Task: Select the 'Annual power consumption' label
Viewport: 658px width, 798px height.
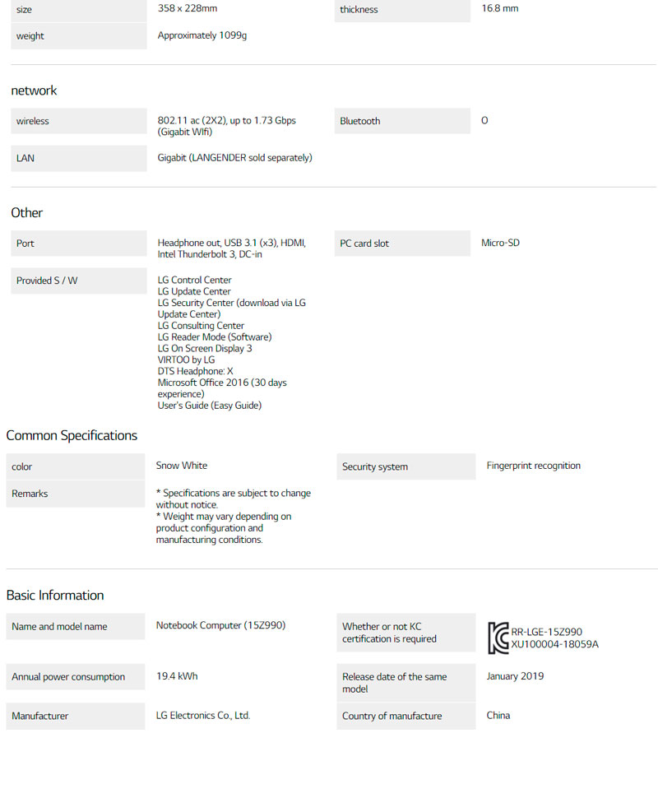Action: pyautogui.click(x=68, y=677)
